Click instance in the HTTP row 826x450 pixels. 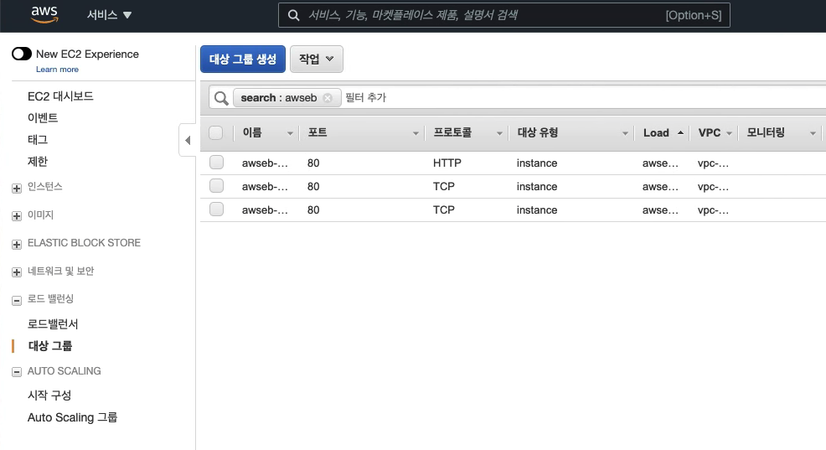[537, 163]
